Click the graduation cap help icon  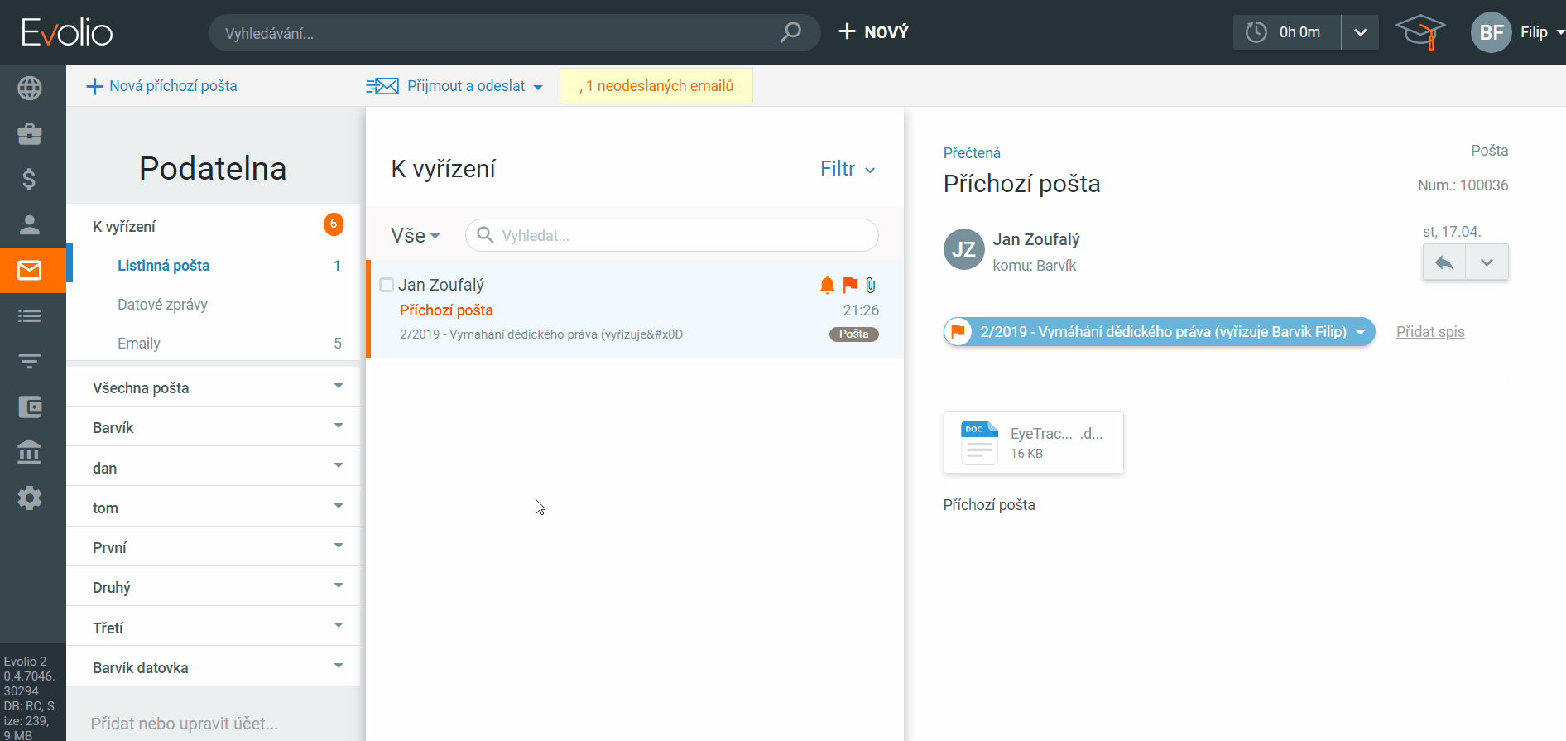pyautogui.click(x=1420, y=32)
